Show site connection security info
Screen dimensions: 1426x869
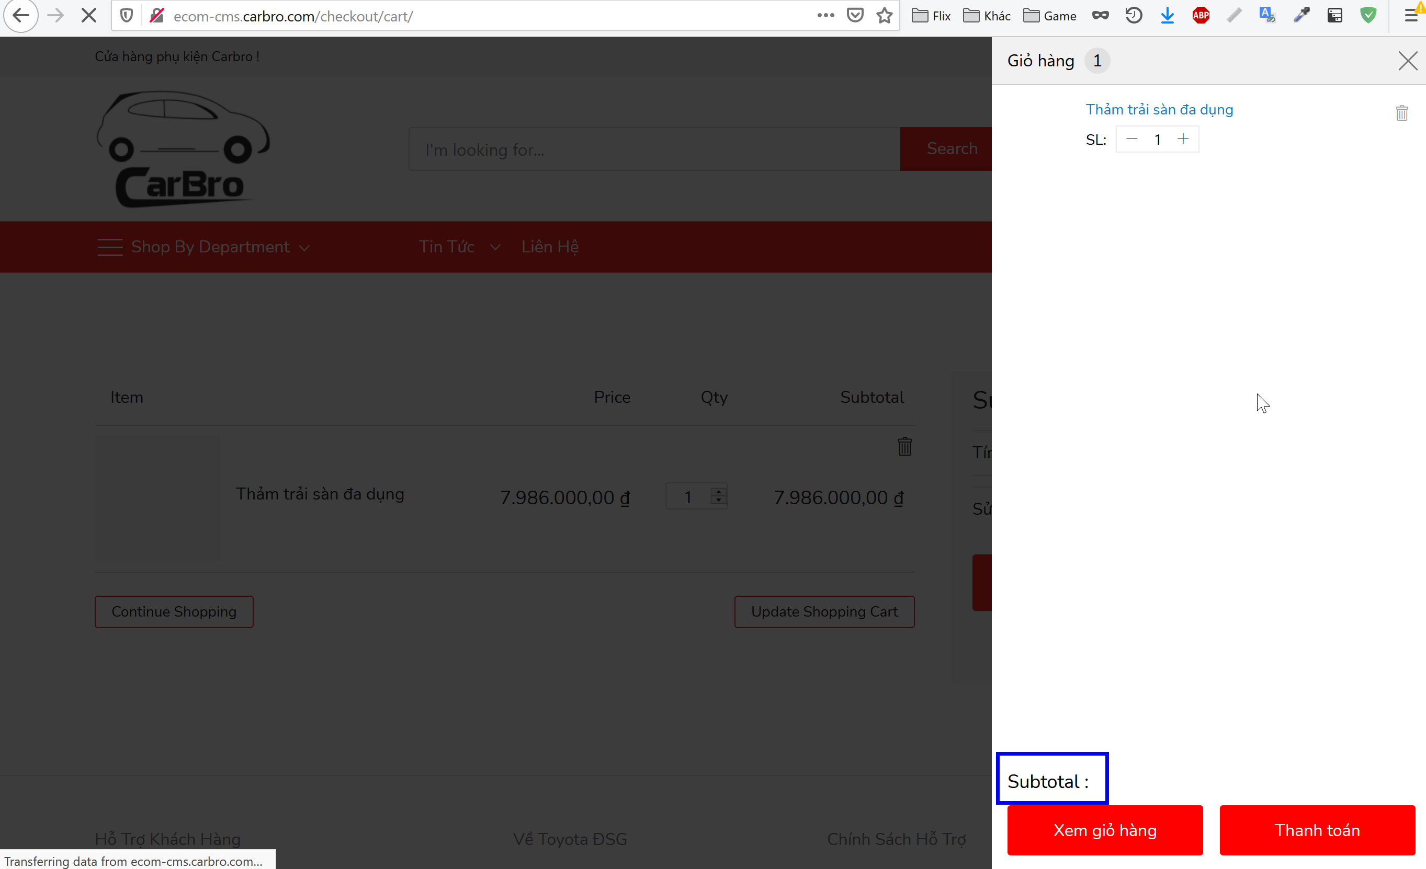[157, 16]
